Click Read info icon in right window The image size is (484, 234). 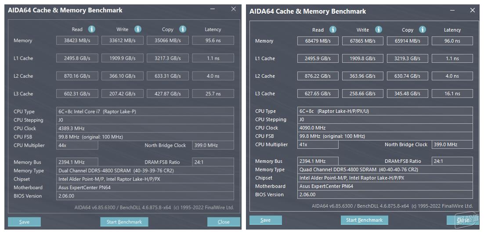pos(333,30)
